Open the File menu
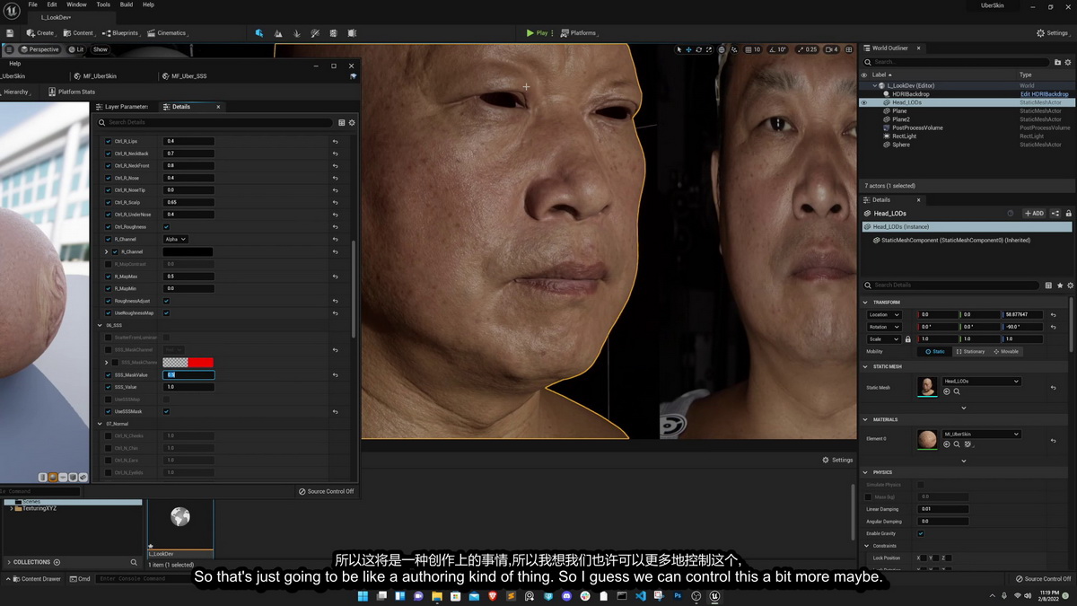The image size is (1077, 606). 32,4
